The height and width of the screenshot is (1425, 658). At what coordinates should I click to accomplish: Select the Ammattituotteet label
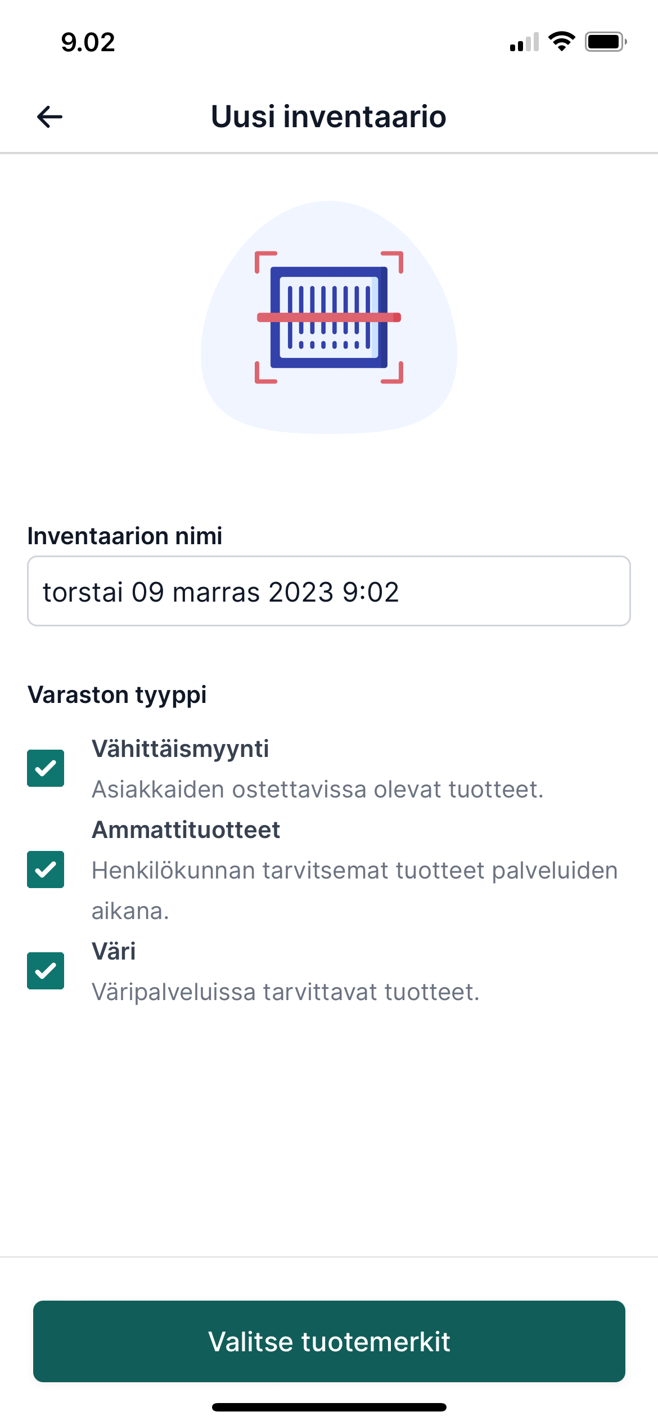(x=186, y=830)
